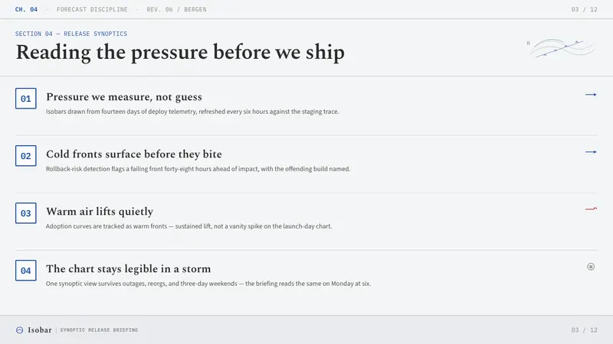Click the Isobar brand name in the footer

(40, 330)
